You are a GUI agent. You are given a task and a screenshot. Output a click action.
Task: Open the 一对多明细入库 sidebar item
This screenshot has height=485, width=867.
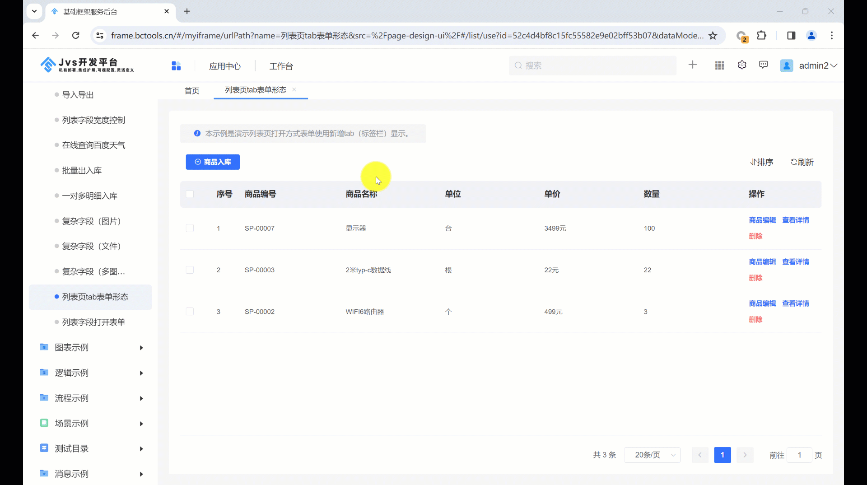tap(90, 196)
